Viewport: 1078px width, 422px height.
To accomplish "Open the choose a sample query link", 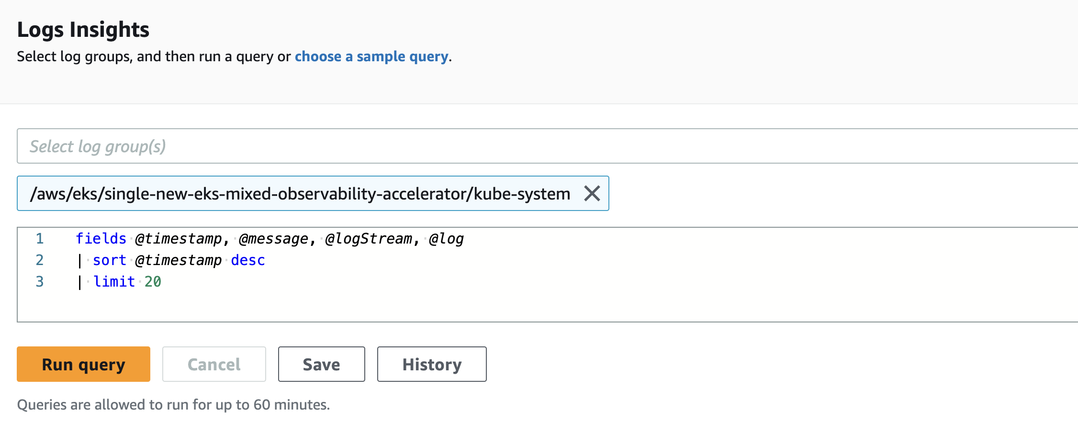I will point(371,56).
